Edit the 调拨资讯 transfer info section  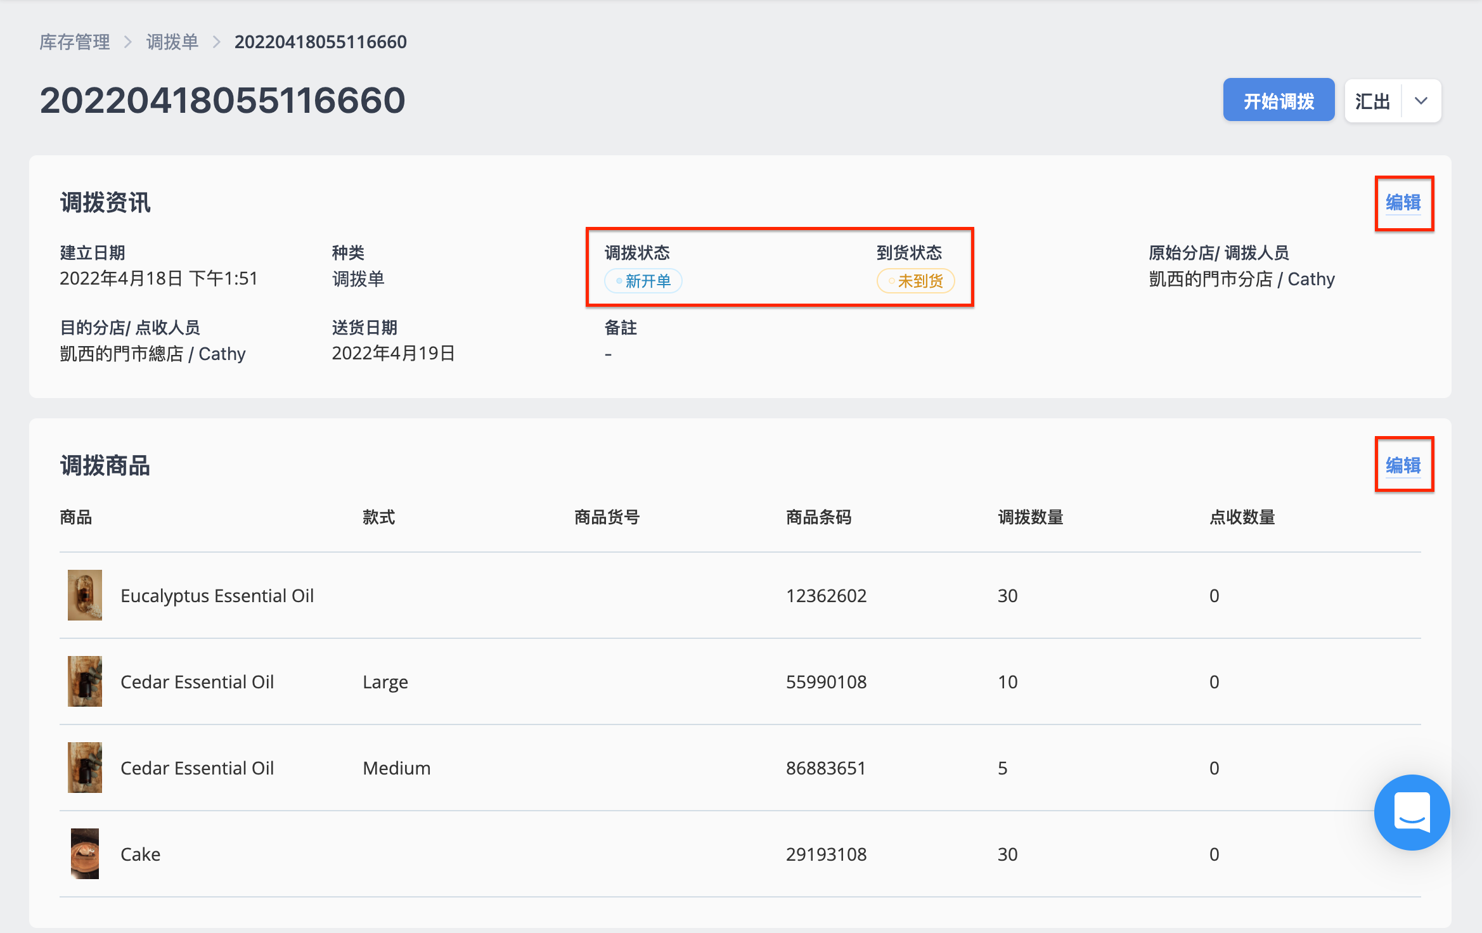[1403, 203]
